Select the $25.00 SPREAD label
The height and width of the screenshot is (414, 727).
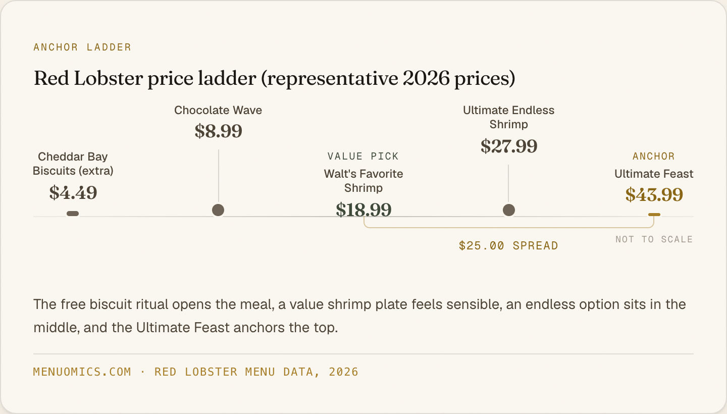508,246
